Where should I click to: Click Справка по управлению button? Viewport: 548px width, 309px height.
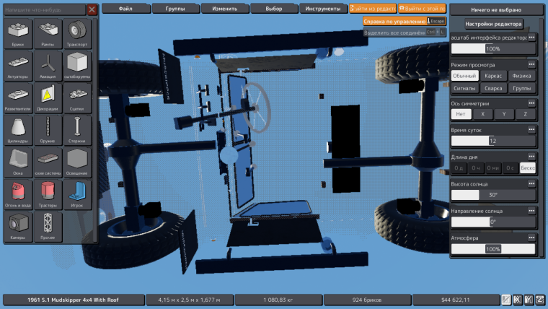point(394,22)
